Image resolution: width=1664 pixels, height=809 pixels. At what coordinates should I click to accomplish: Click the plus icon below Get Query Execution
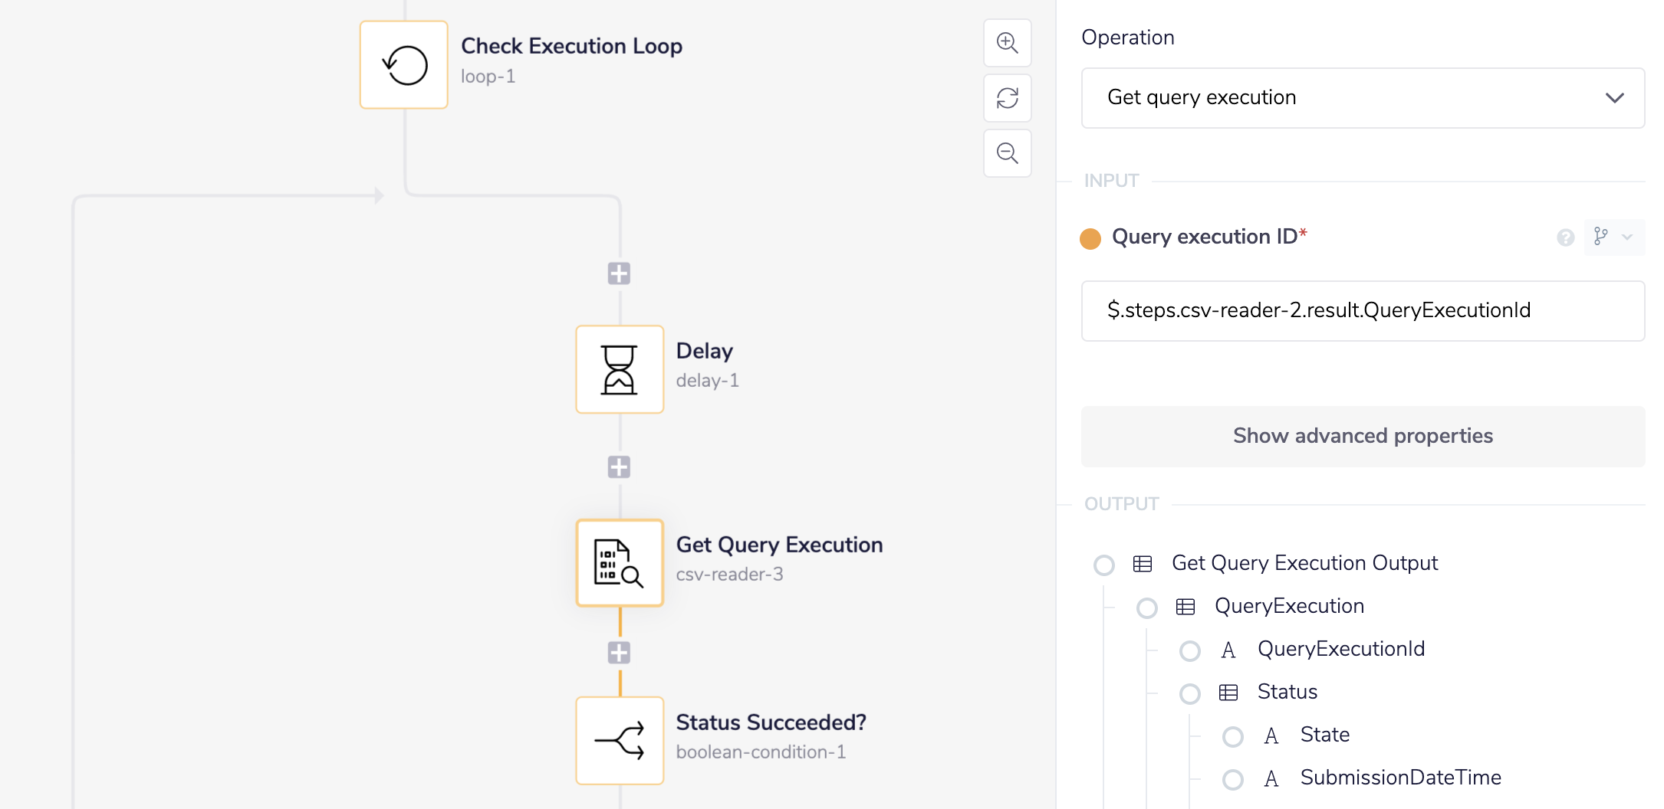point(618,653)
